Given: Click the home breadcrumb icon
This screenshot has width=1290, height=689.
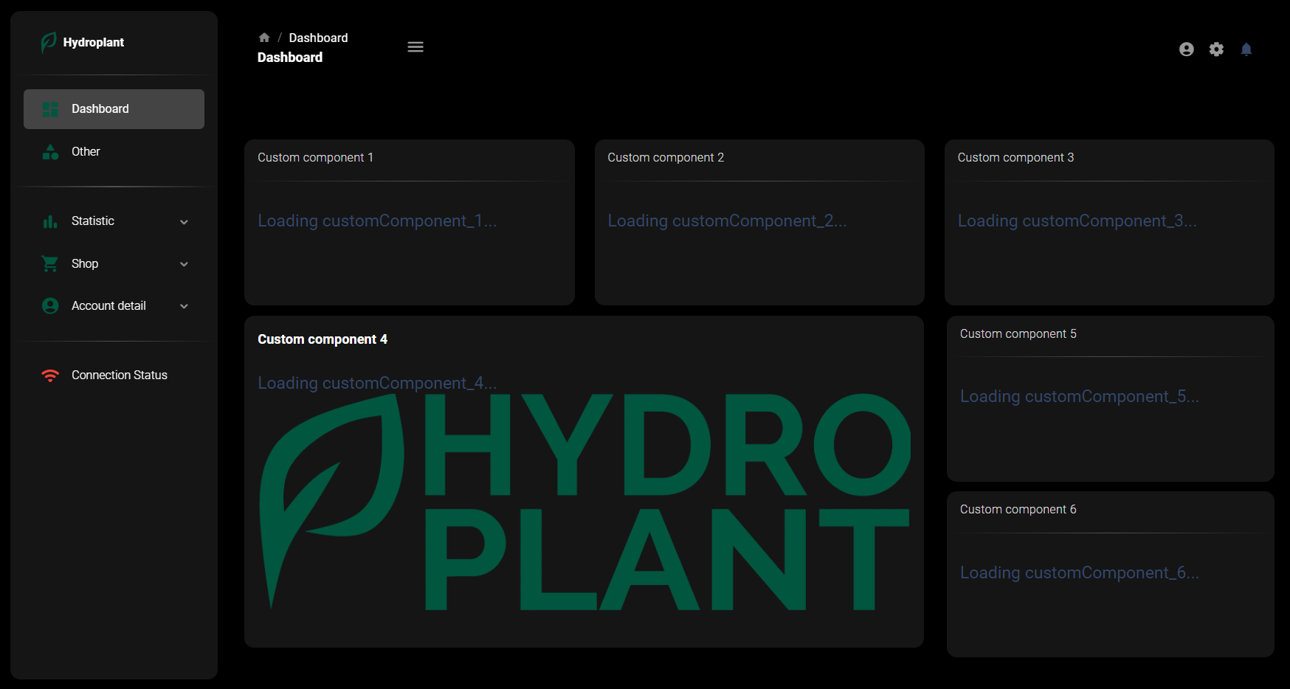Looking at the screenshot, I should point(263,37).
